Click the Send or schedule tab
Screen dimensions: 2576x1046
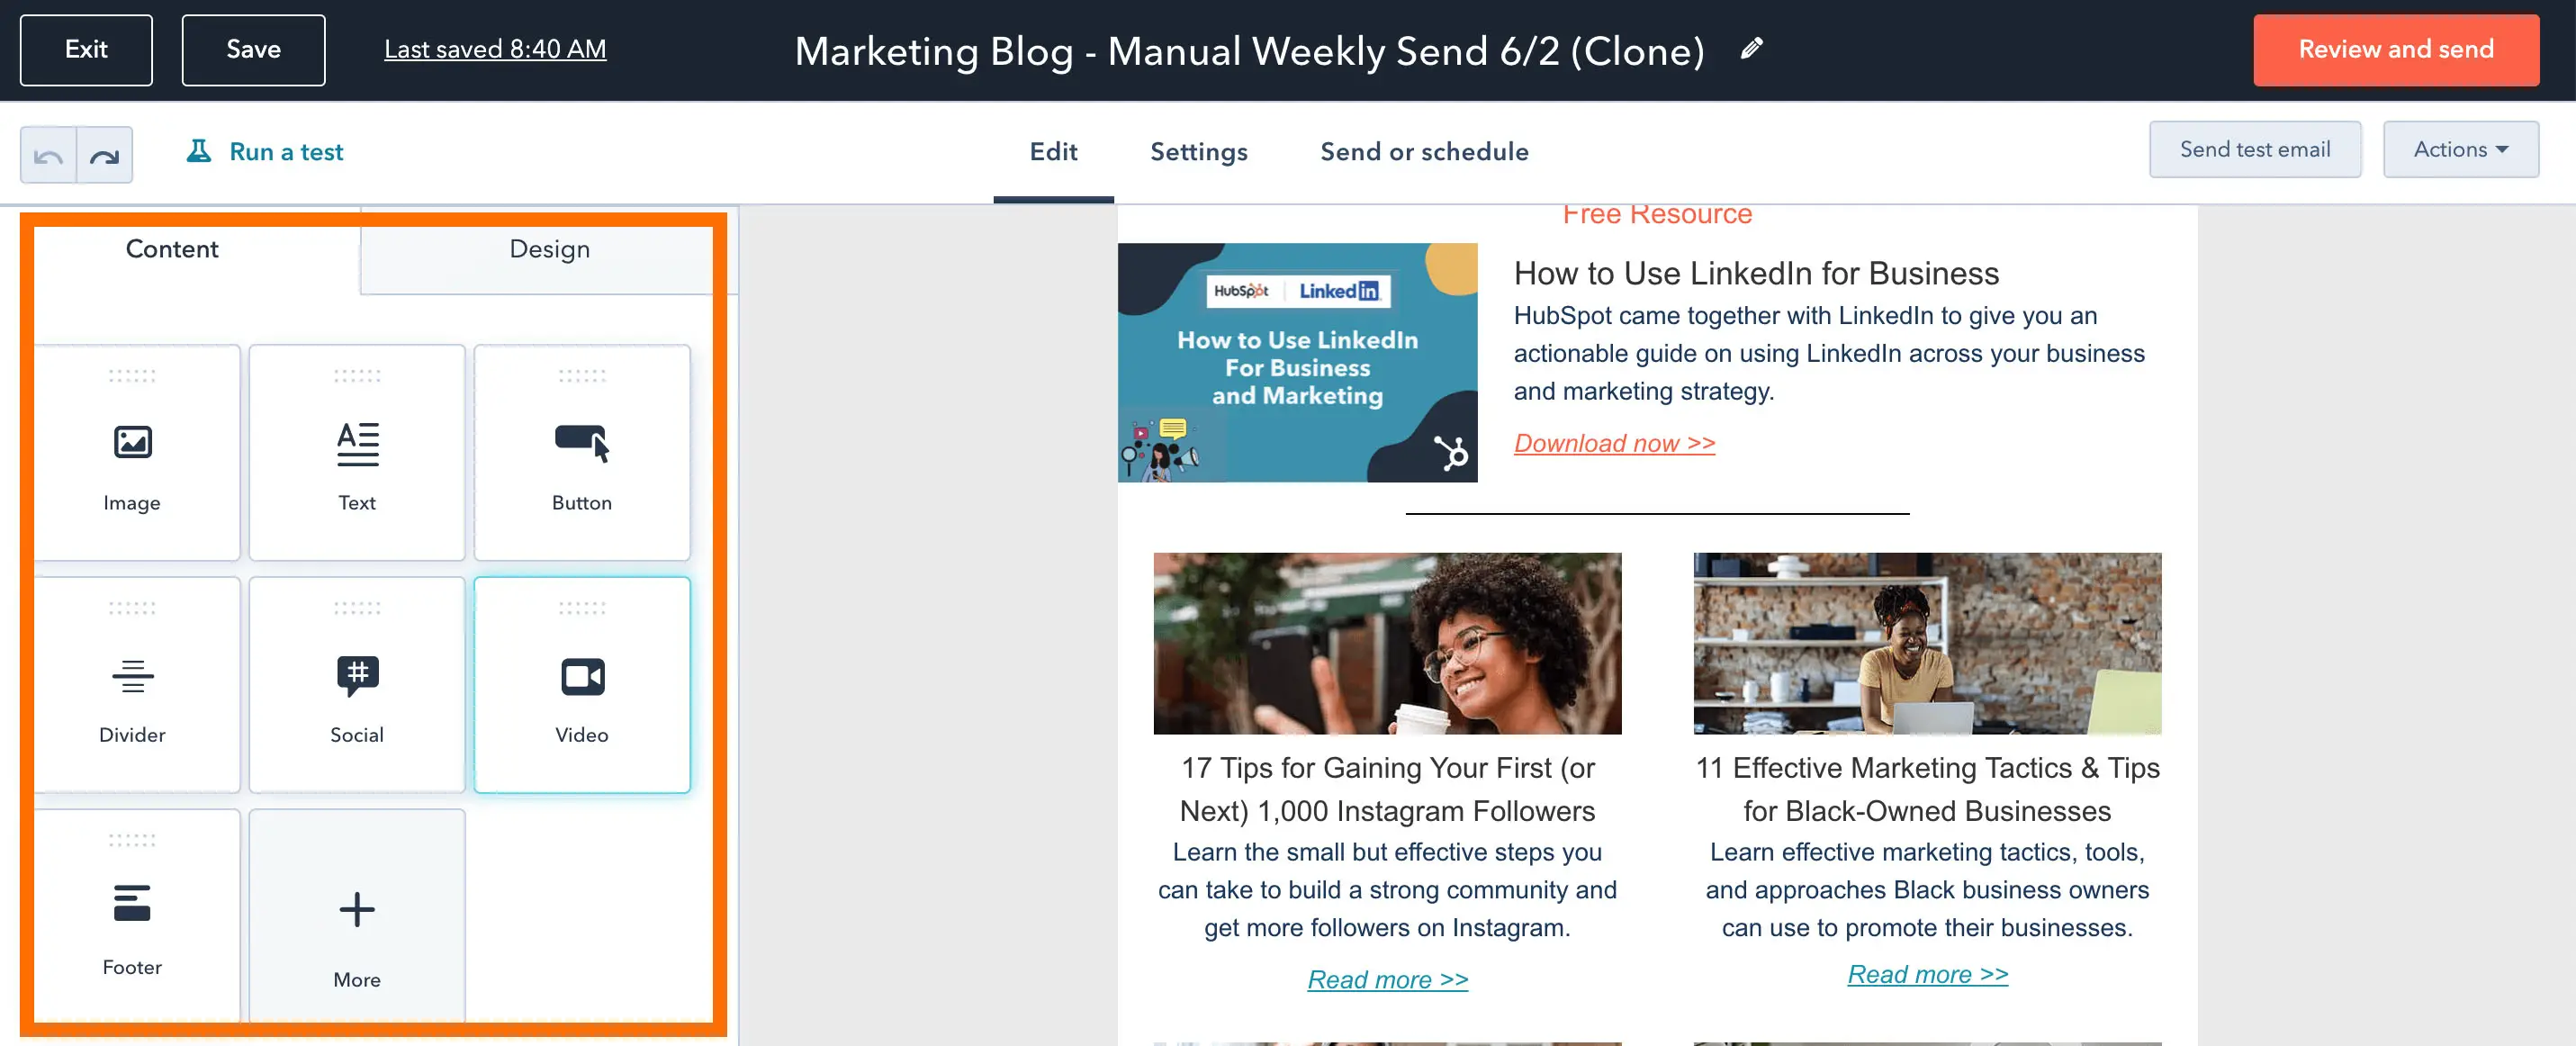(x=1424, y=151)
